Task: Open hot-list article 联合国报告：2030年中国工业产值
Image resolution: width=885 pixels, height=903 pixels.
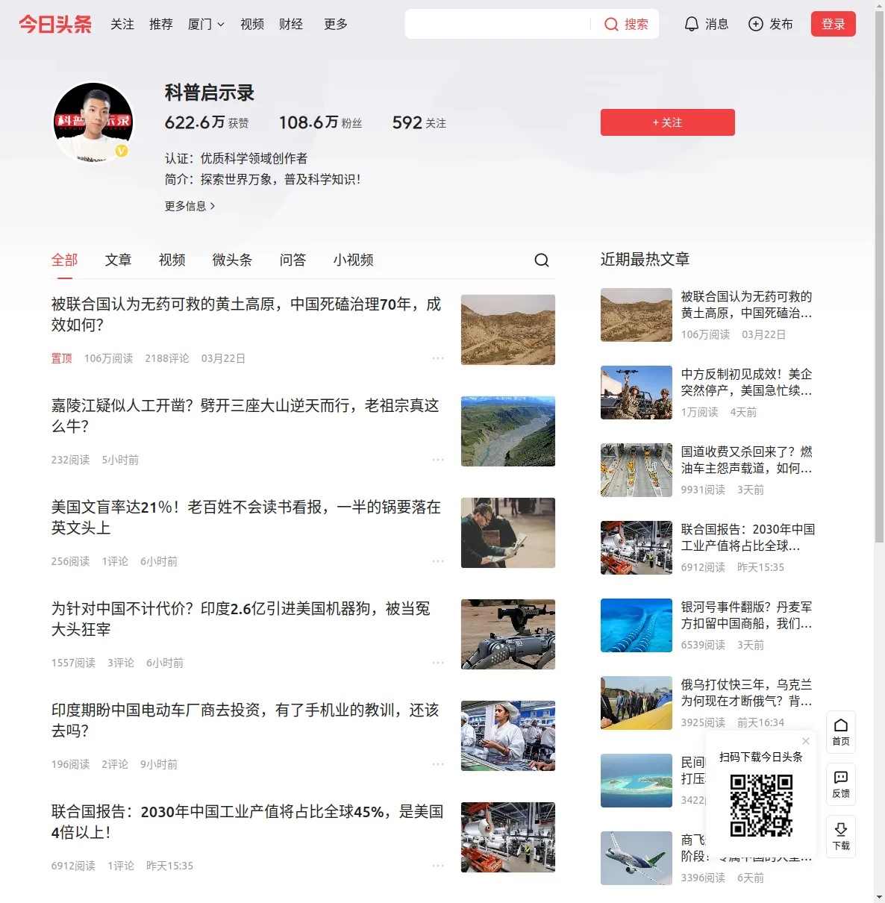Action: point(748,537)
